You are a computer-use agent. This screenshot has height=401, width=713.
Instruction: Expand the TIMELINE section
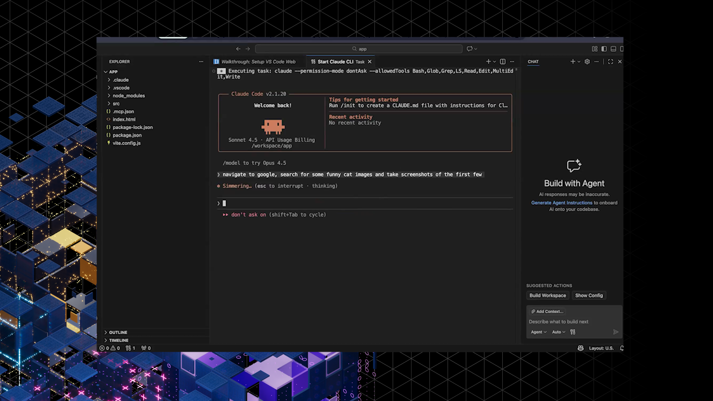118,340
